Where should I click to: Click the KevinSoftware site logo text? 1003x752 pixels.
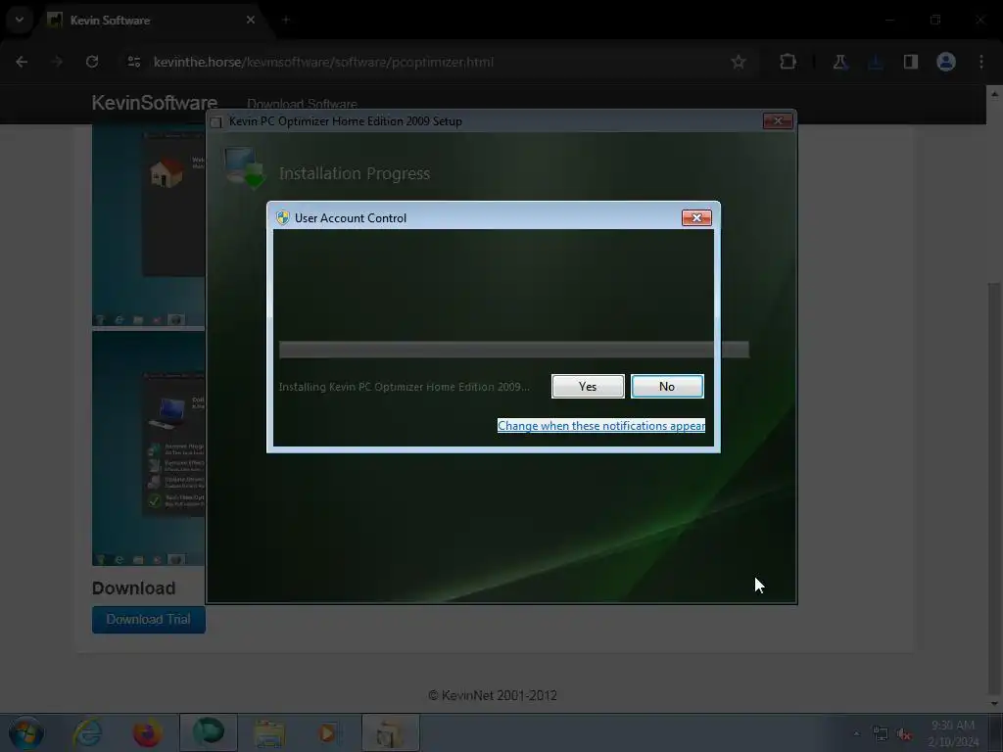click(x=154, y=102)
